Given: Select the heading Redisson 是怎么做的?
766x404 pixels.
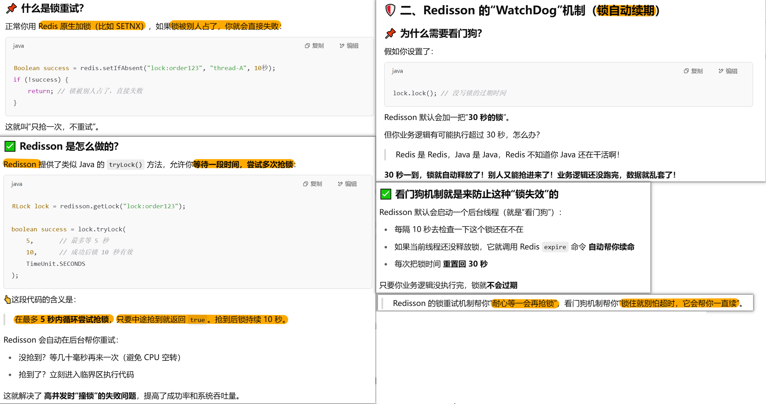Looking at the screenshot, I should pyautogui.click(x=69, y=146).
